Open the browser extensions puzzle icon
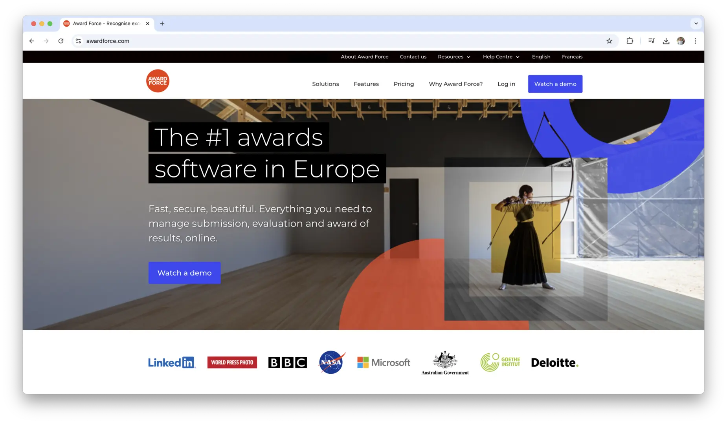The image size is (727, 424). 630,41
